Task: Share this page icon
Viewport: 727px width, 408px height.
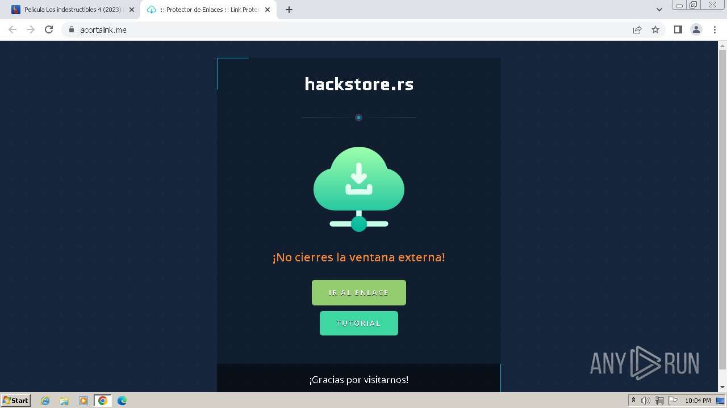Action: [x=637, y=29]
